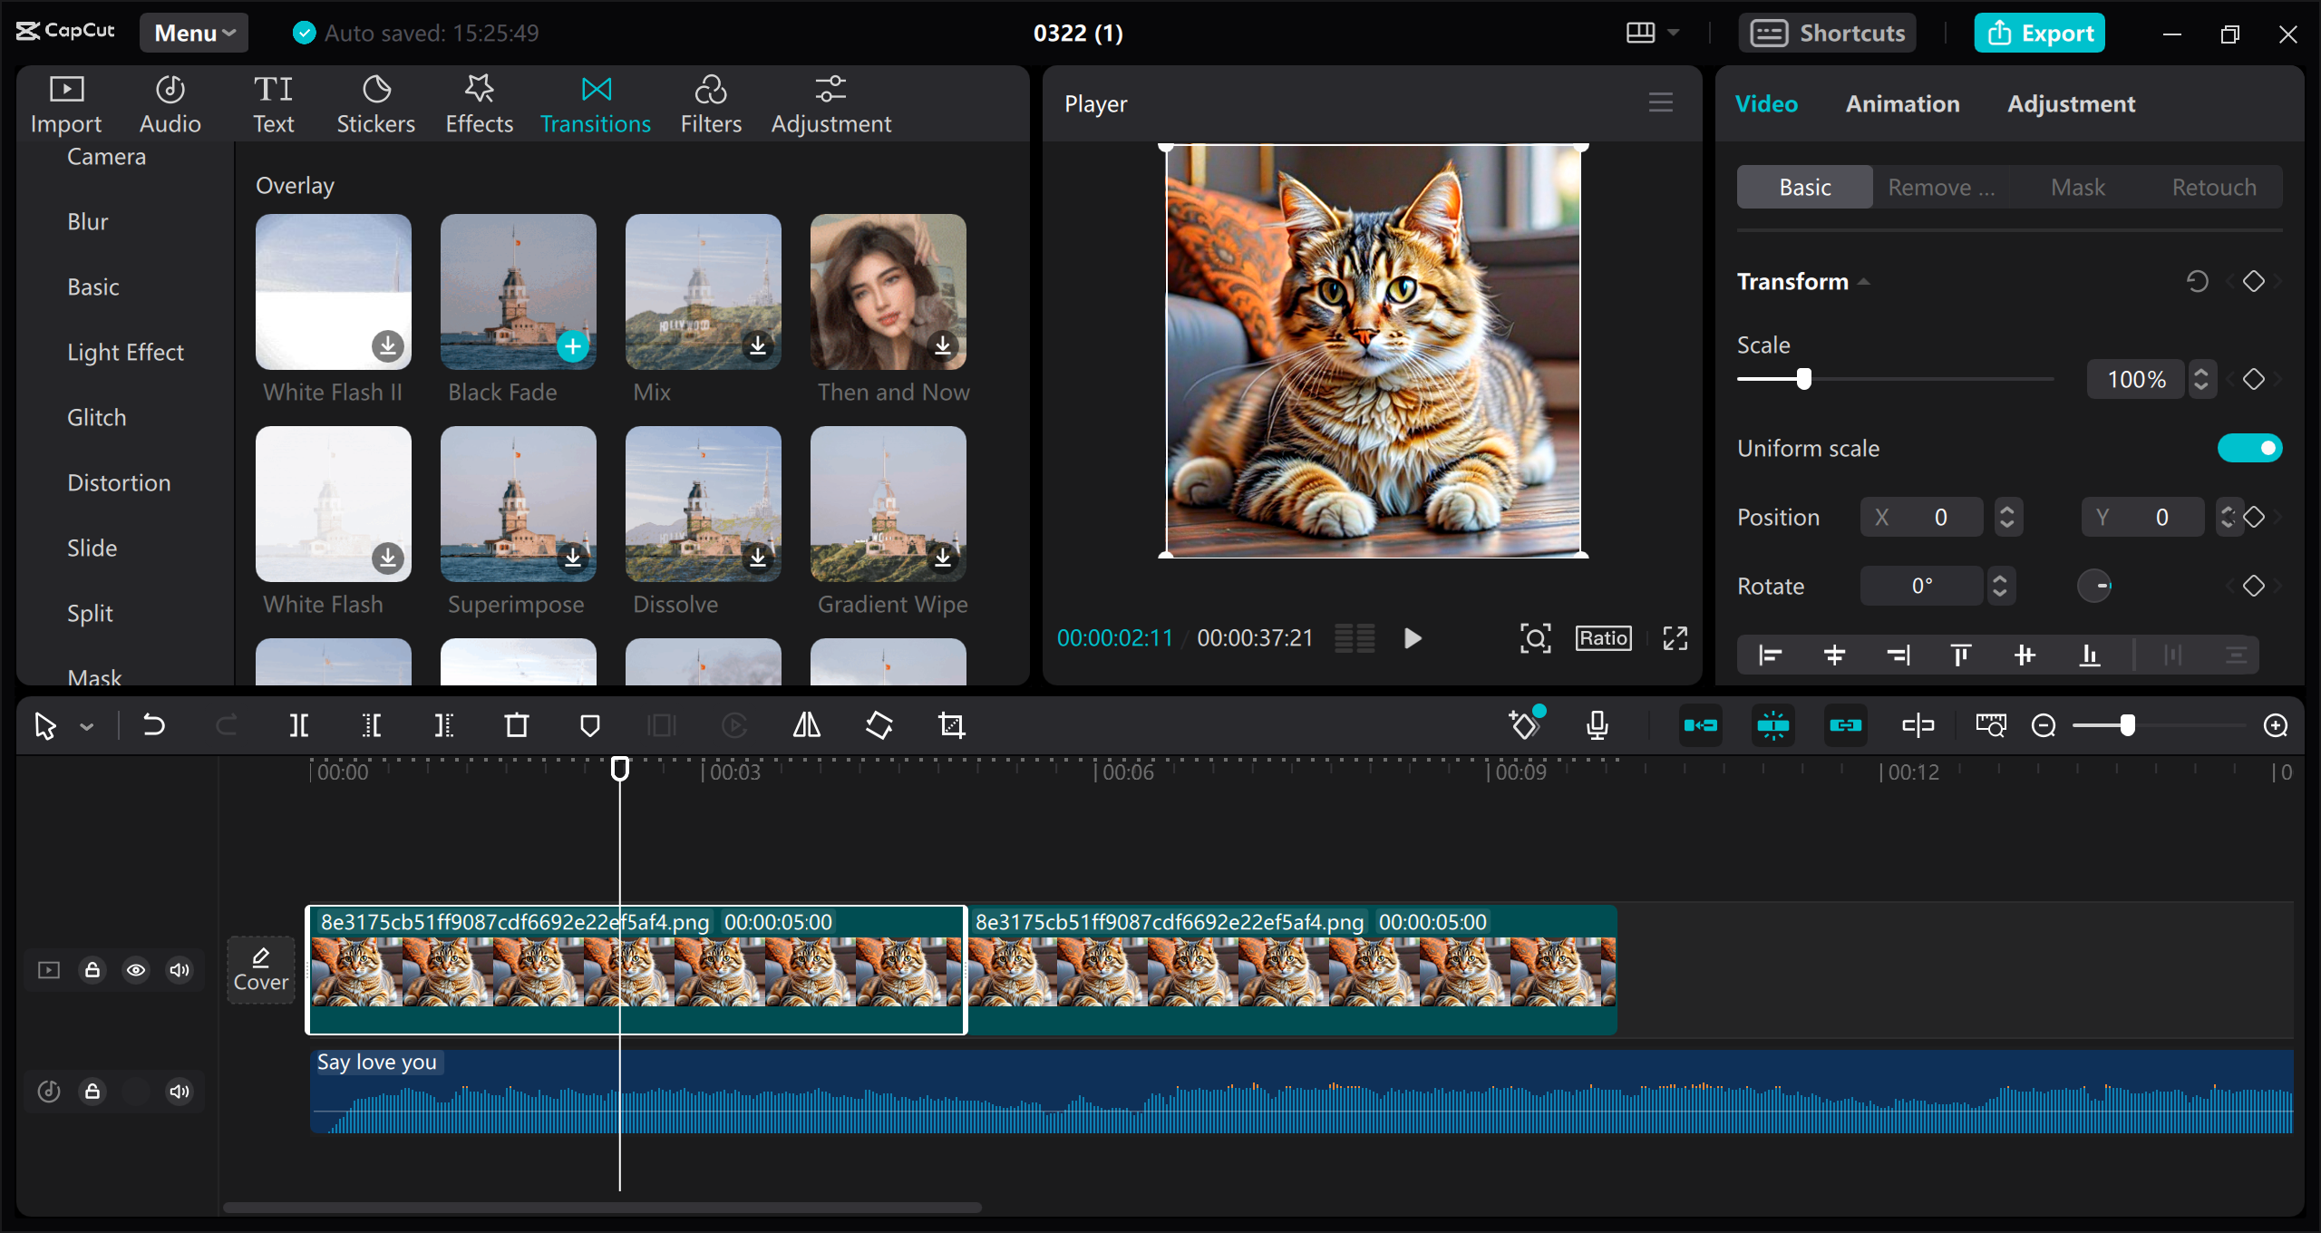The height and width of the screenshot is (1233, 2321).
Task: Toggle the eye icon to hide the video track
Action: coord(136,969)
